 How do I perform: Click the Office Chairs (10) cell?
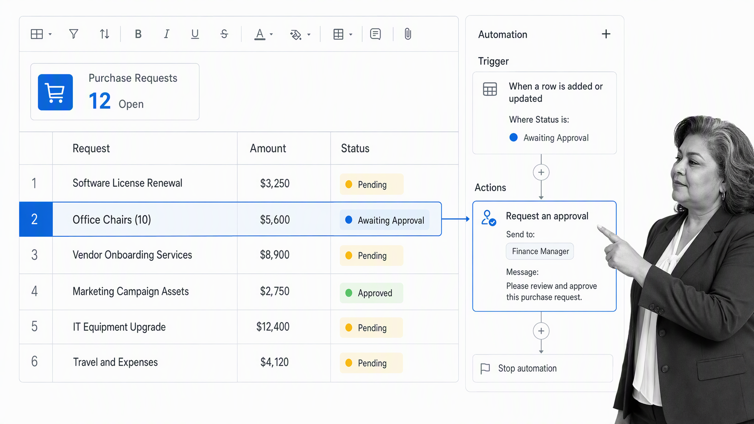click(145, 219)
